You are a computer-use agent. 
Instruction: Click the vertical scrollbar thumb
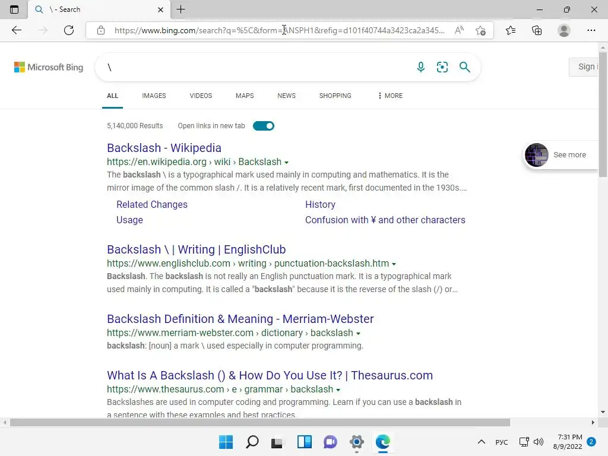603,115
